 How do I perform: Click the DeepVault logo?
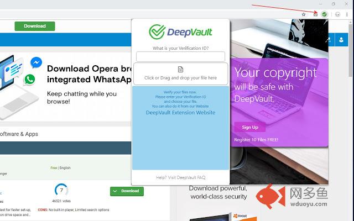(180, 32)
